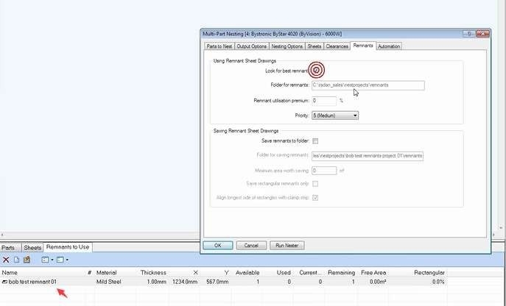Toggle Save rectangular remnants only checkbox

(x=315, y=183)
